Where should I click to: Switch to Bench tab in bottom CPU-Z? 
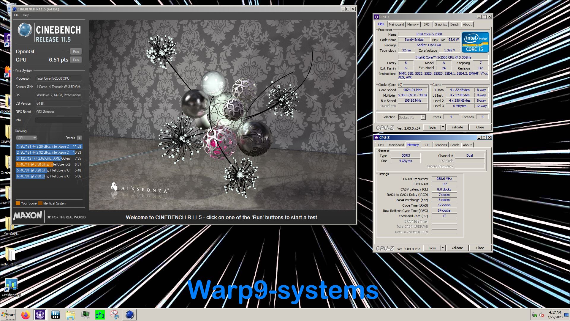click(455, 145)
